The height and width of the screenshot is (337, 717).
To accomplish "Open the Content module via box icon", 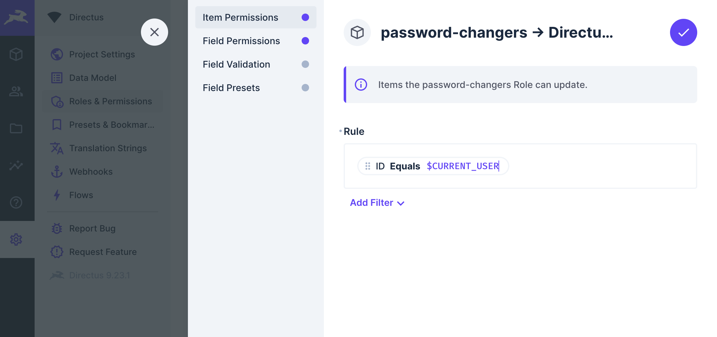I will [16, 54].
